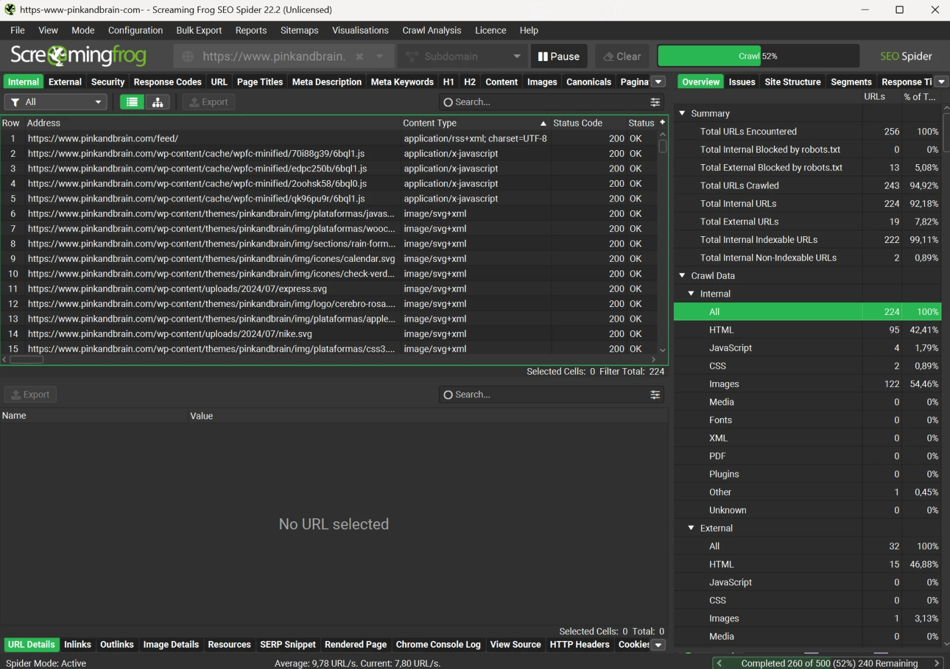The image size is (950, 669).
Task: Click Completed 260 of 500 status text
Action: [x=829, y=663]
